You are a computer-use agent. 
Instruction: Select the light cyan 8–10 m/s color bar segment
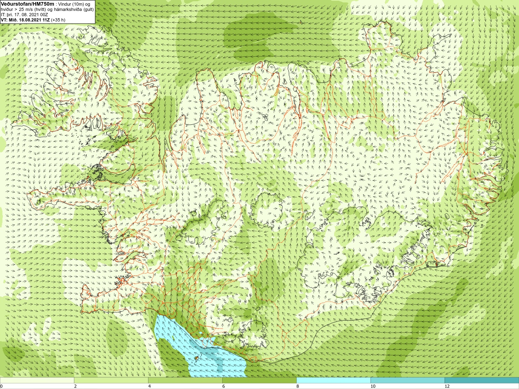(x=334, y=380)
